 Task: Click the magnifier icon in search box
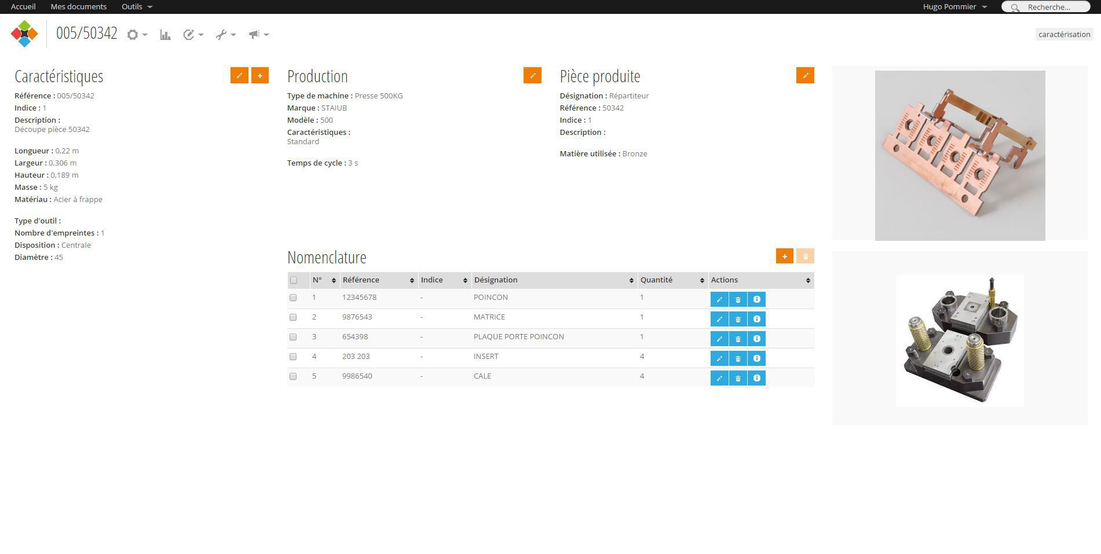point(1015,8)
